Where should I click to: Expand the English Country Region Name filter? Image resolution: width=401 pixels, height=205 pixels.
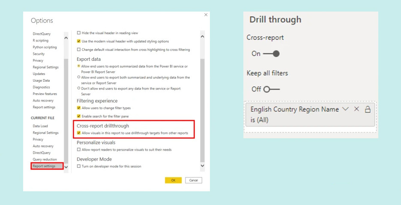tap(346, 109)
